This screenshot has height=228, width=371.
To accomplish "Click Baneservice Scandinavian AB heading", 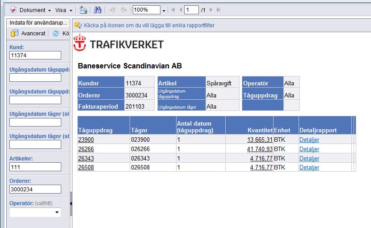I will tap(130, 66).
